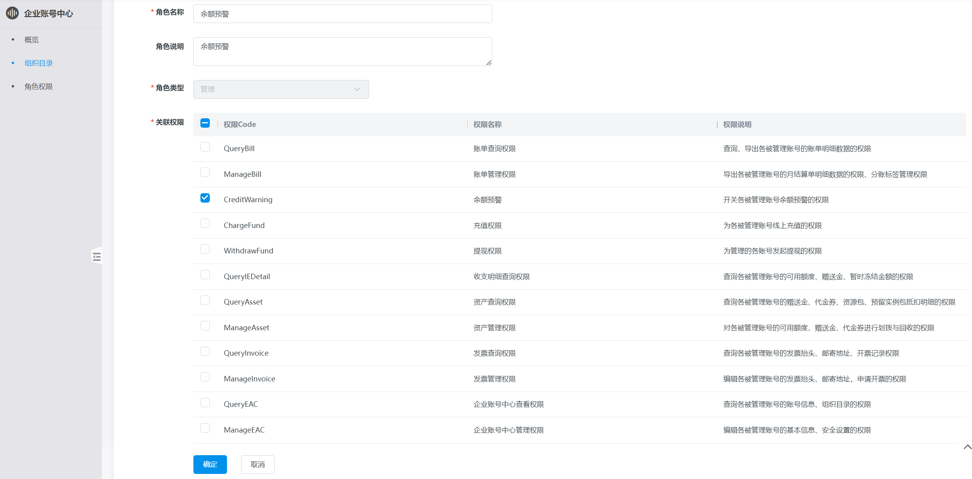Go to 组织目录 sidebar item

coord(39,63)
